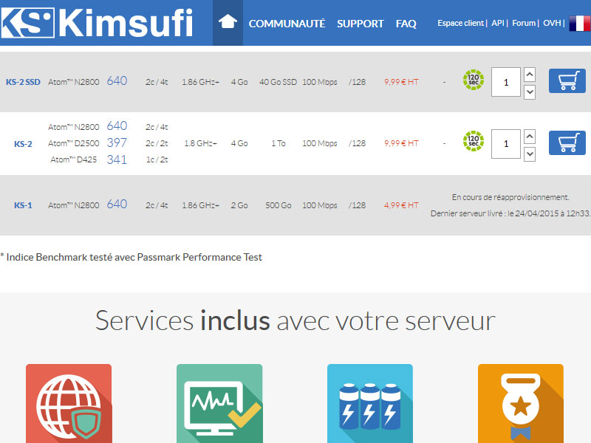Image resolution: width=591 pixels, height=443 pixels.
Task: Open the OVH link
Action: 552,23
